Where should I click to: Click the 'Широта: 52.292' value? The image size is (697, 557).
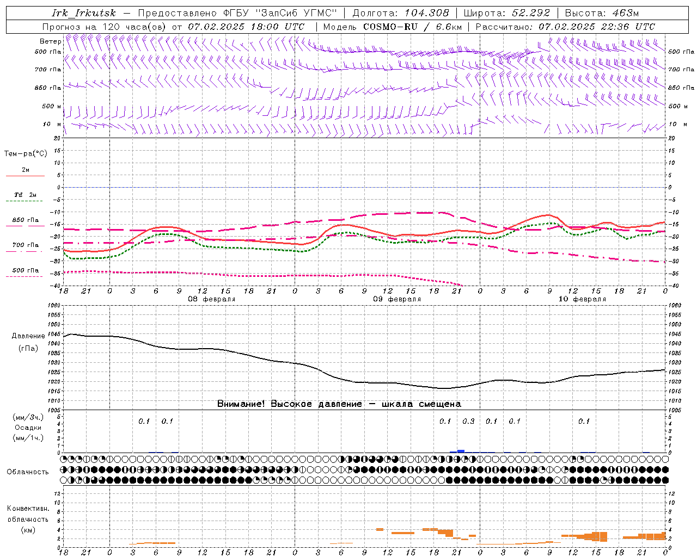(x=507, y=14)
